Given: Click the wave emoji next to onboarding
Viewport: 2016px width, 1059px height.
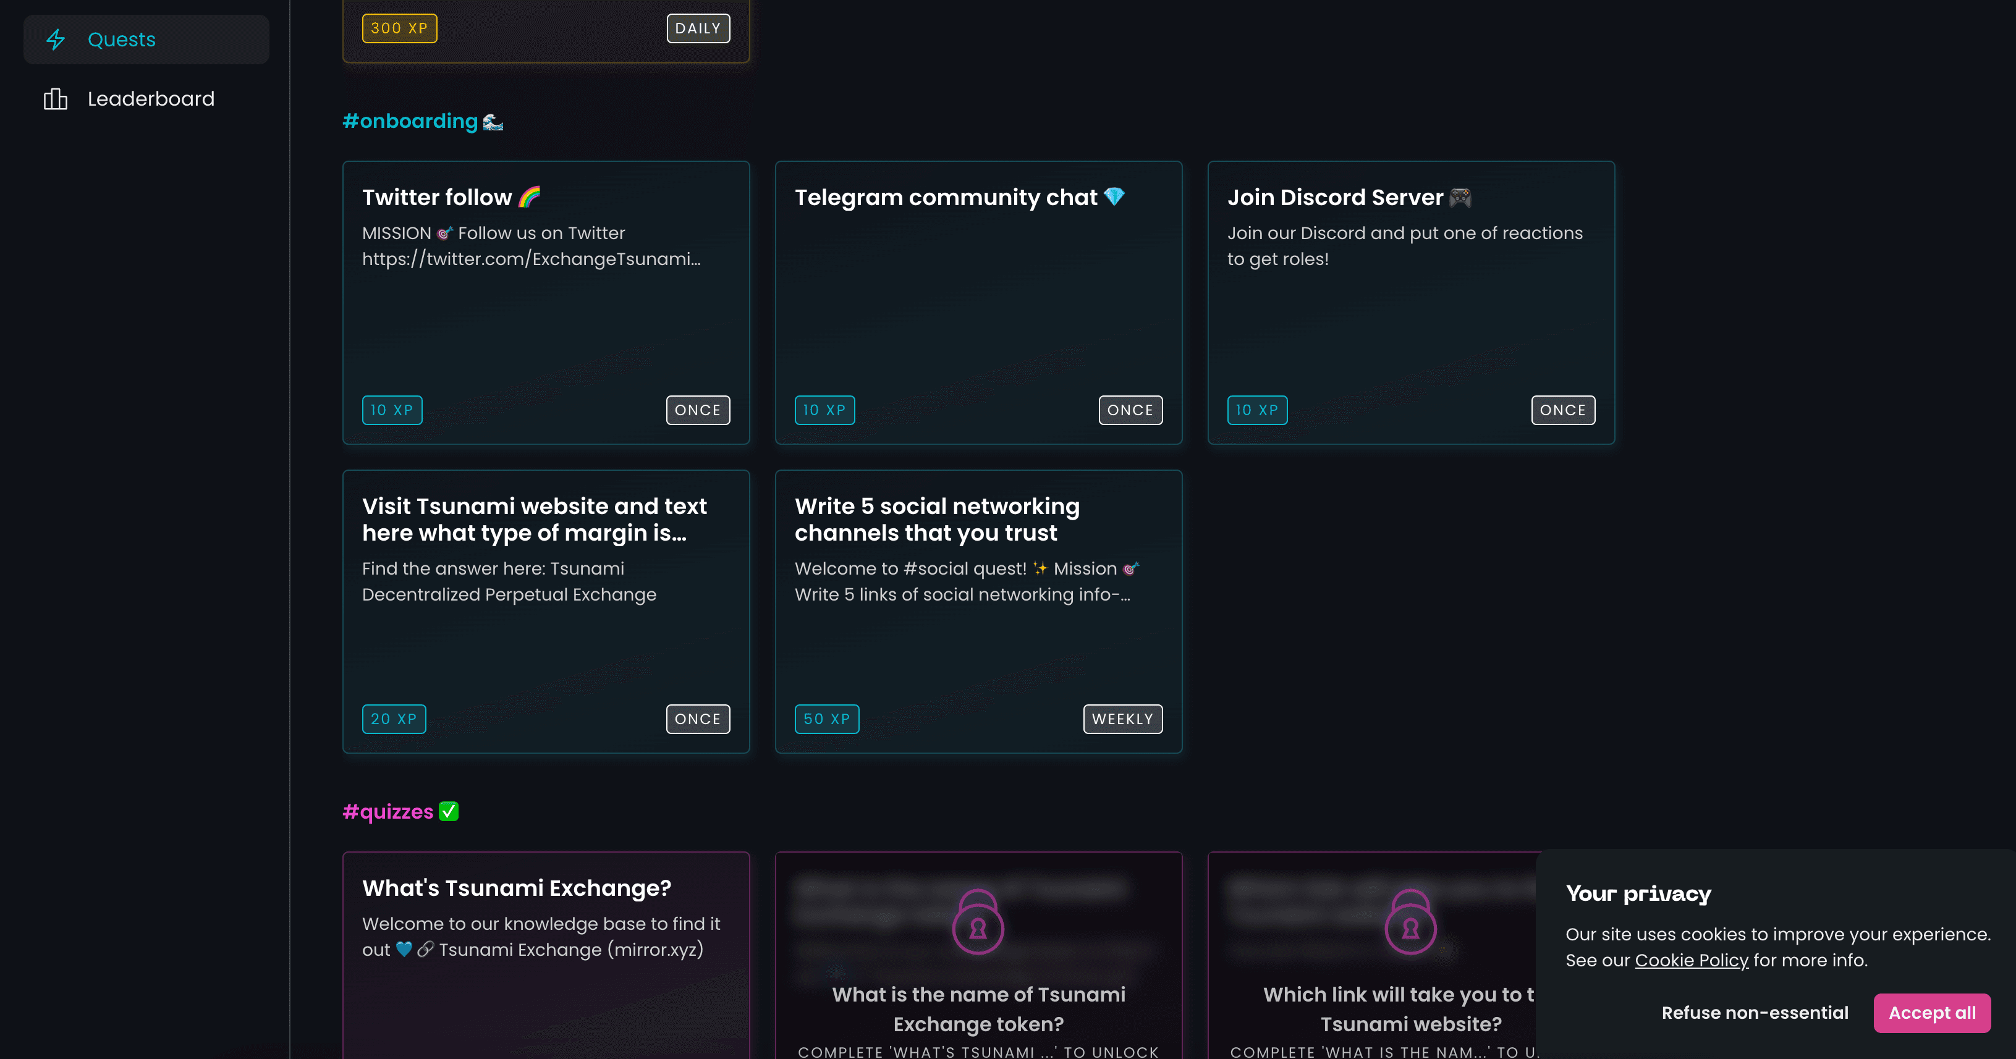Looking at the screenshot, I should (493, 121).
